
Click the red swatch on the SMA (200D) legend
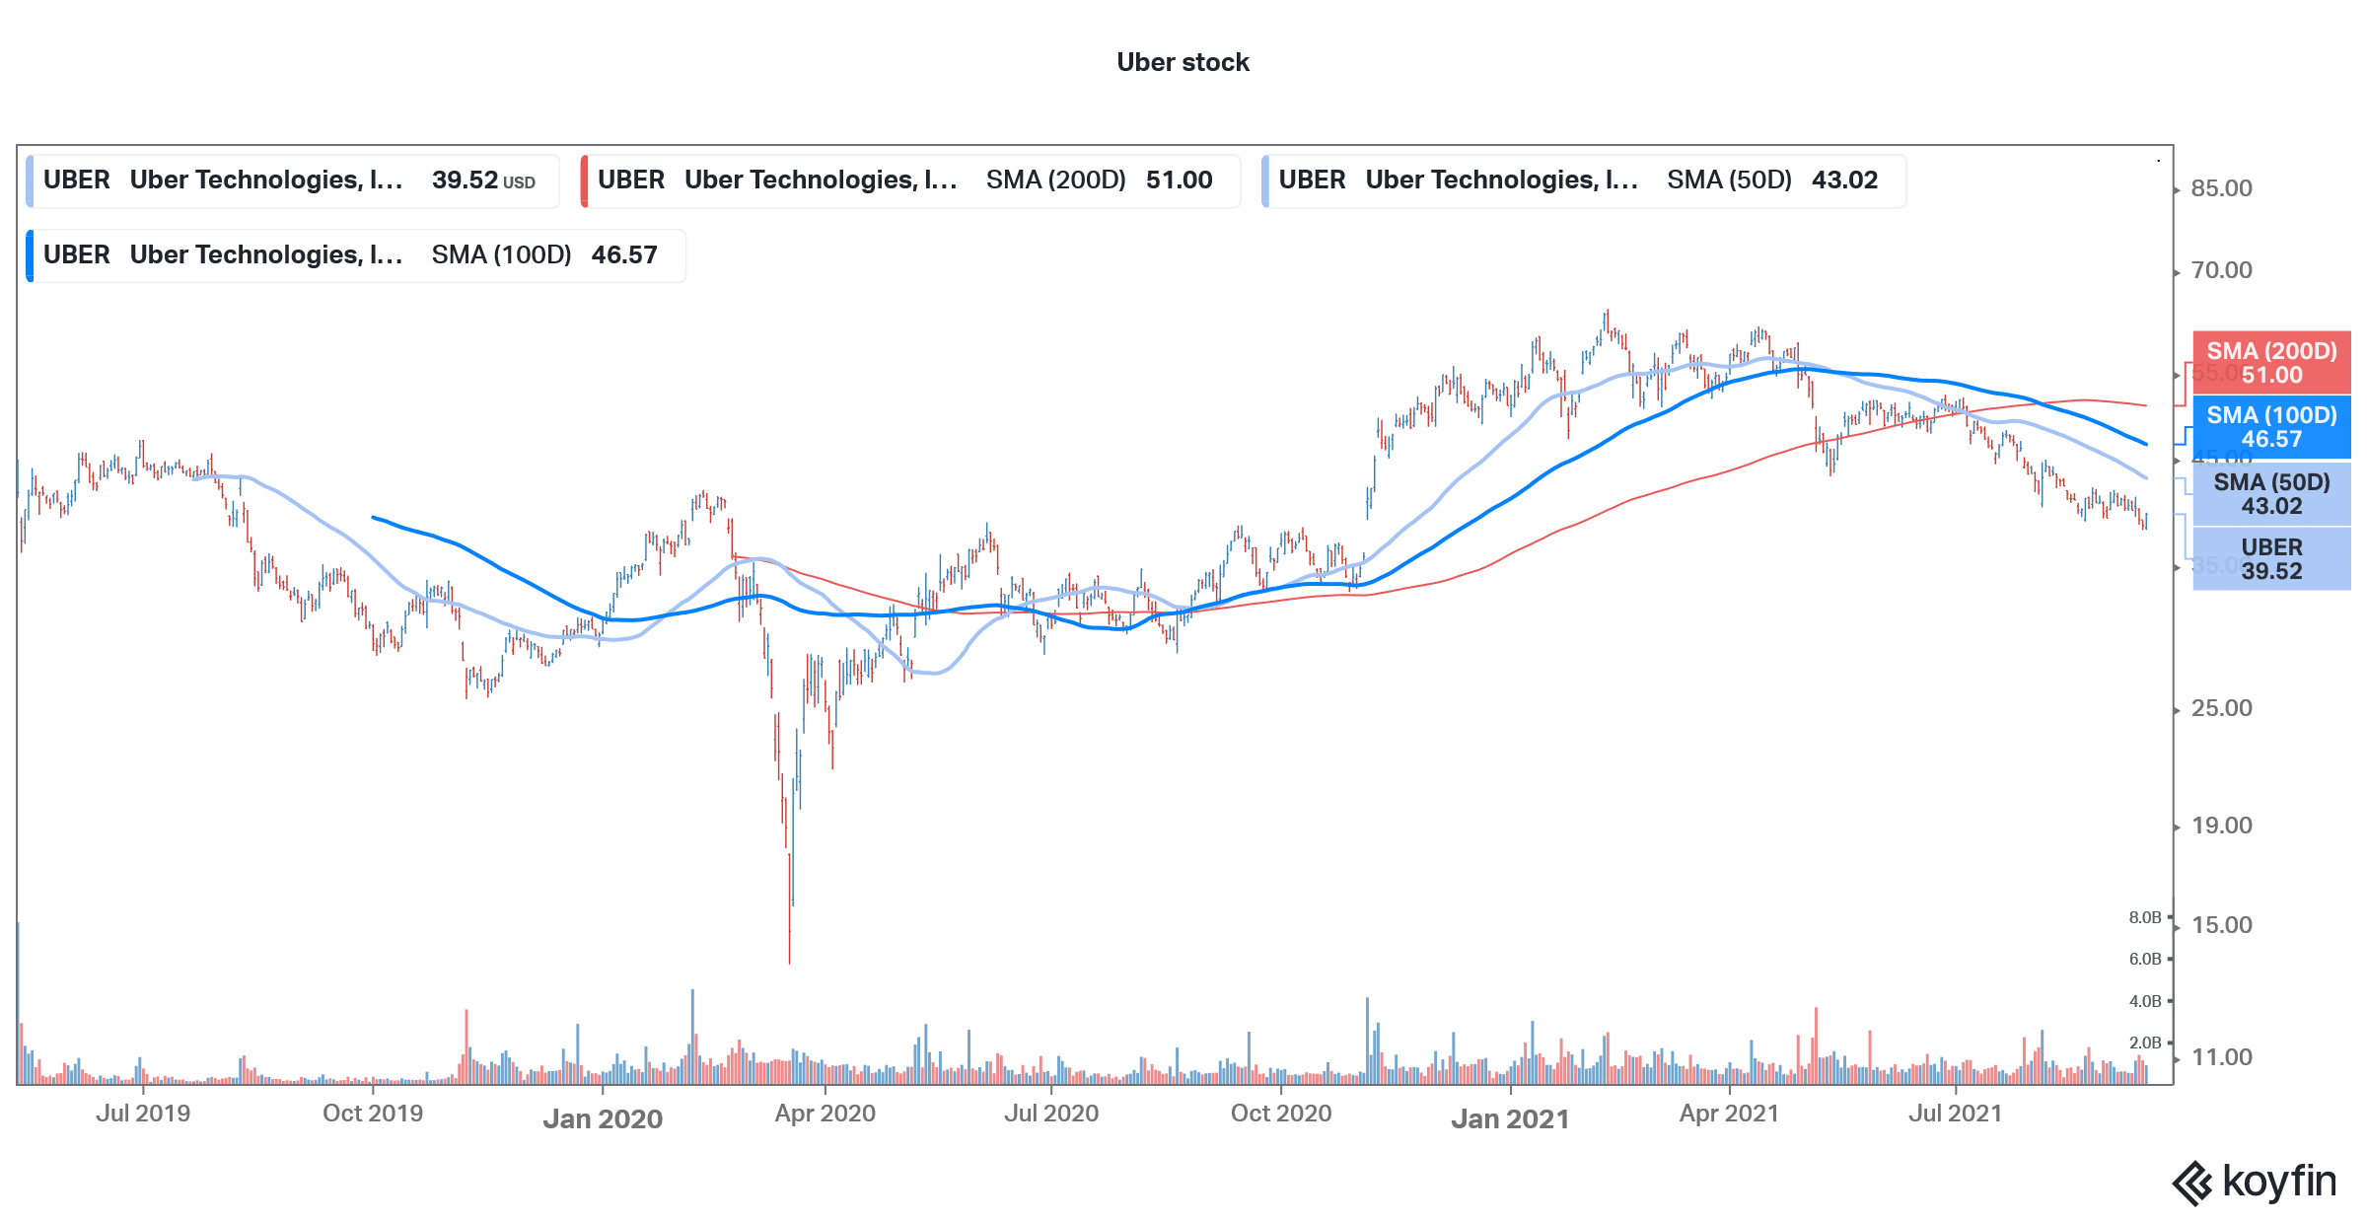[x=585, y=180]
